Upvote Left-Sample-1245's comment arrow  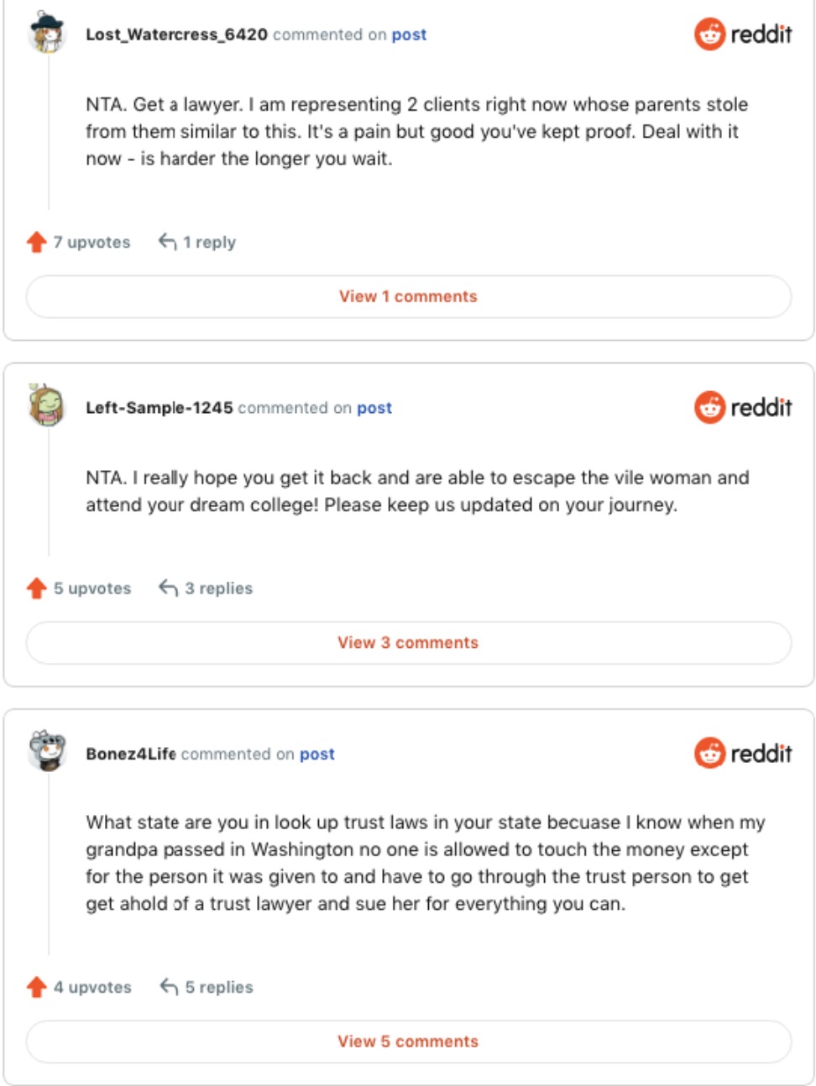(36, 588)
